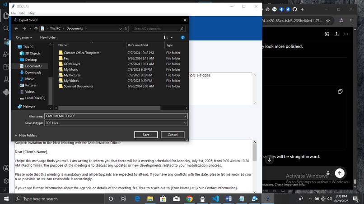The width and height of the screenshot is (364, 204).
Task: Open File menu in OSKA AI
Action: (x=14, y=13)
